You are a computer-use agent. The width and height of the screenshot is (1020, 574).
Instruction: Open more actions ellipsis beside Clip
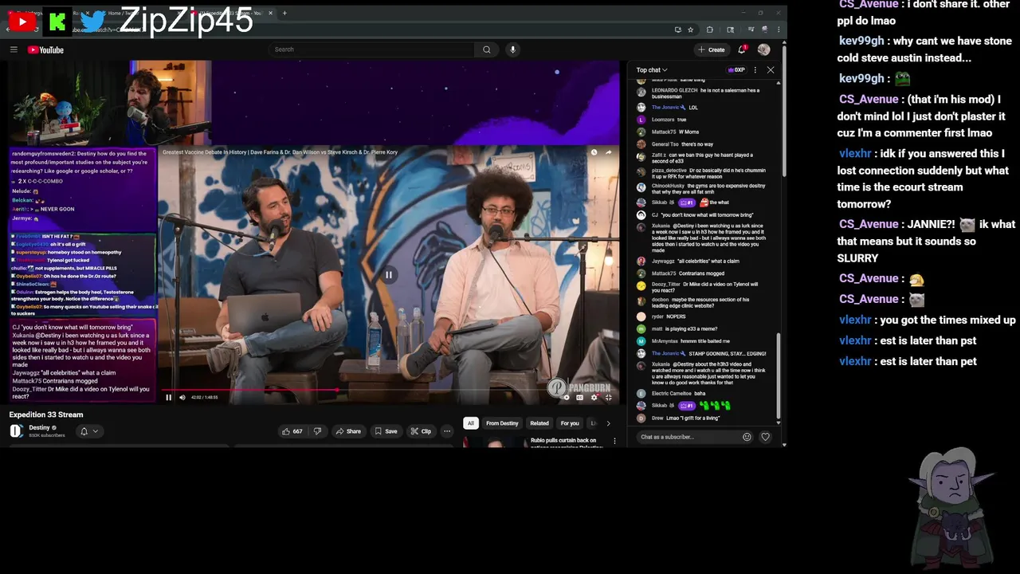coord(447,431)
